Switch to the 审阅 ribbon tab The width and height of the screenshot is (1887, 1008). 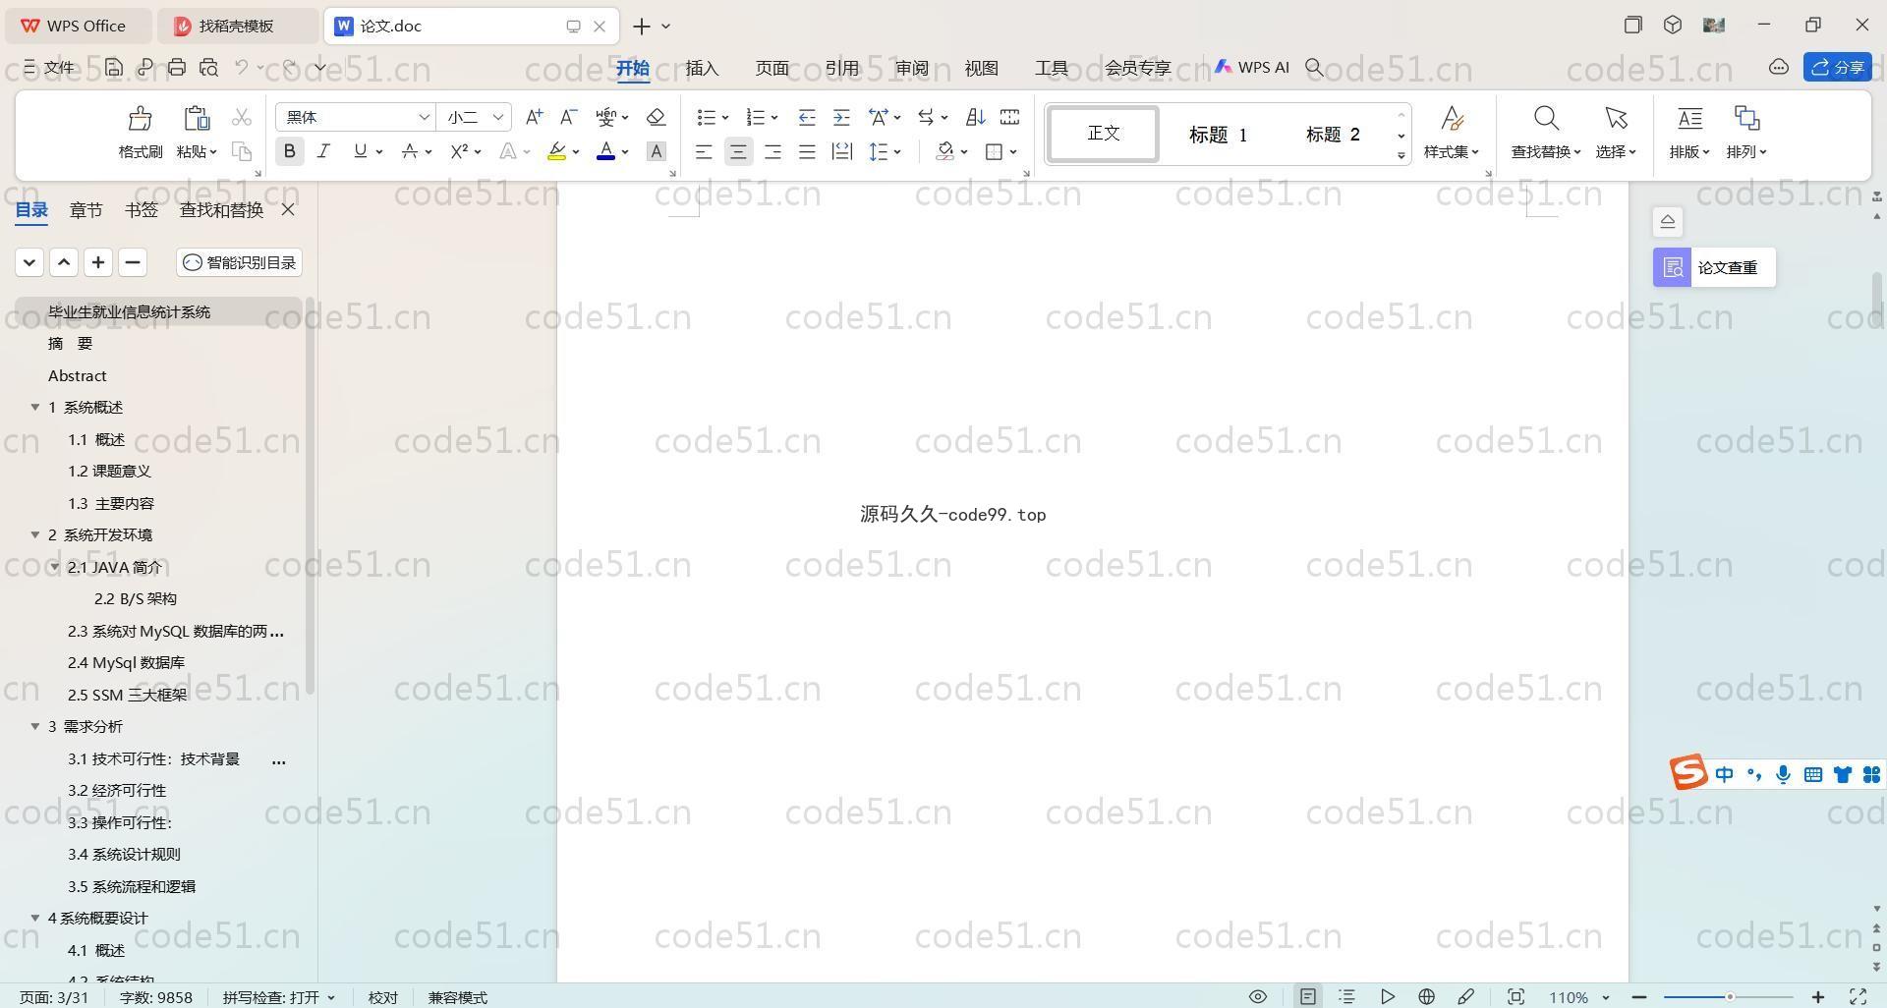[x=911, y=68]
